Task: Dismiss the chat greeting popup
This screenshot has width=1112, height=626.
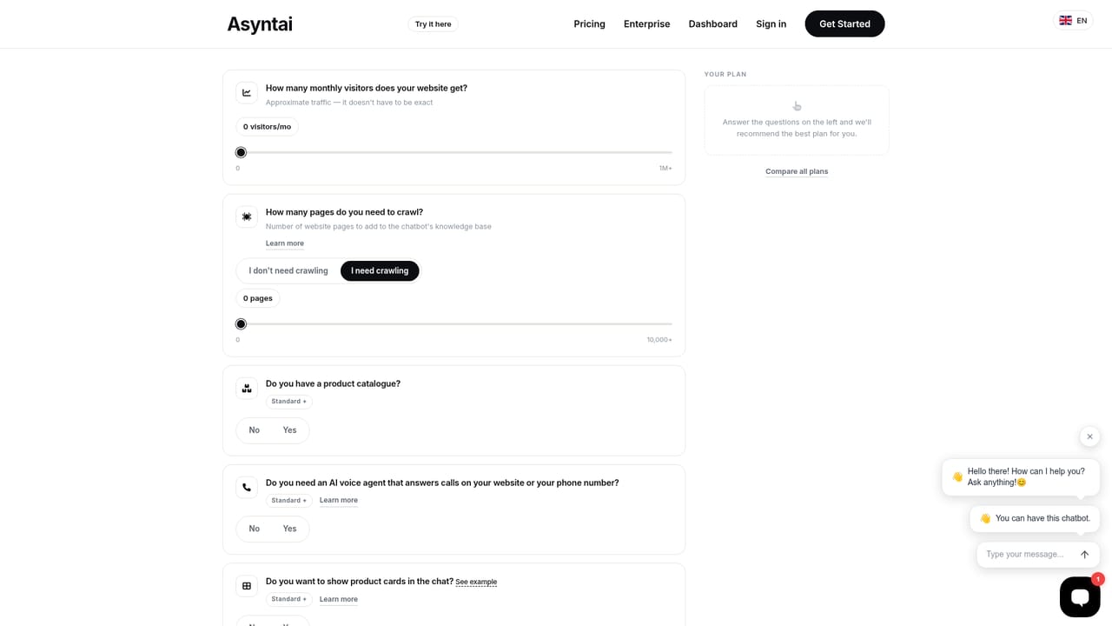Action: click(1089, 436)
